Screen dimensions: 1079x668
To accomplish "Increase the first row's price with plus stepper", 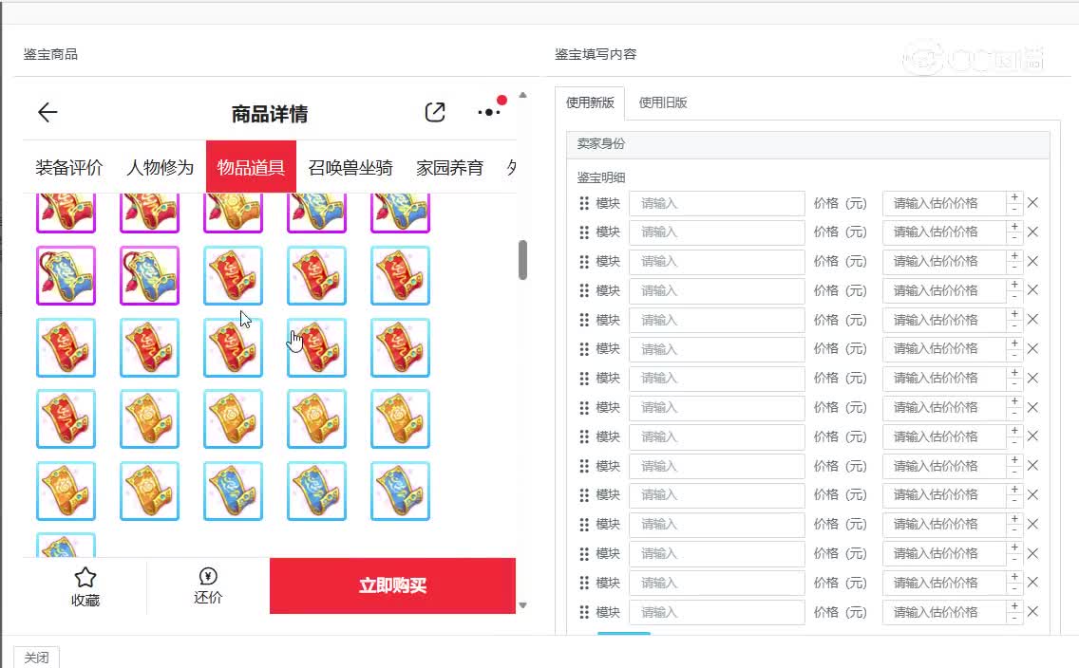I will [1014, 197].
